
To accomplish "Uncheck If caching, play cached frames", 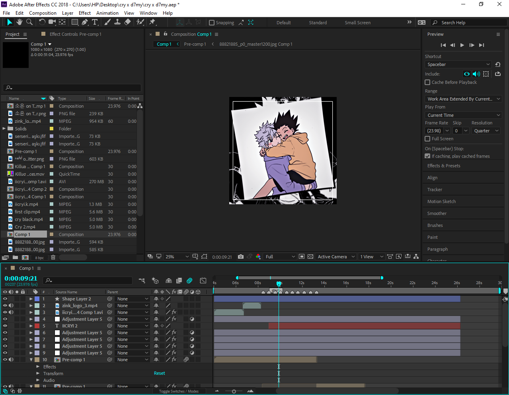I will tap(427, 156).
